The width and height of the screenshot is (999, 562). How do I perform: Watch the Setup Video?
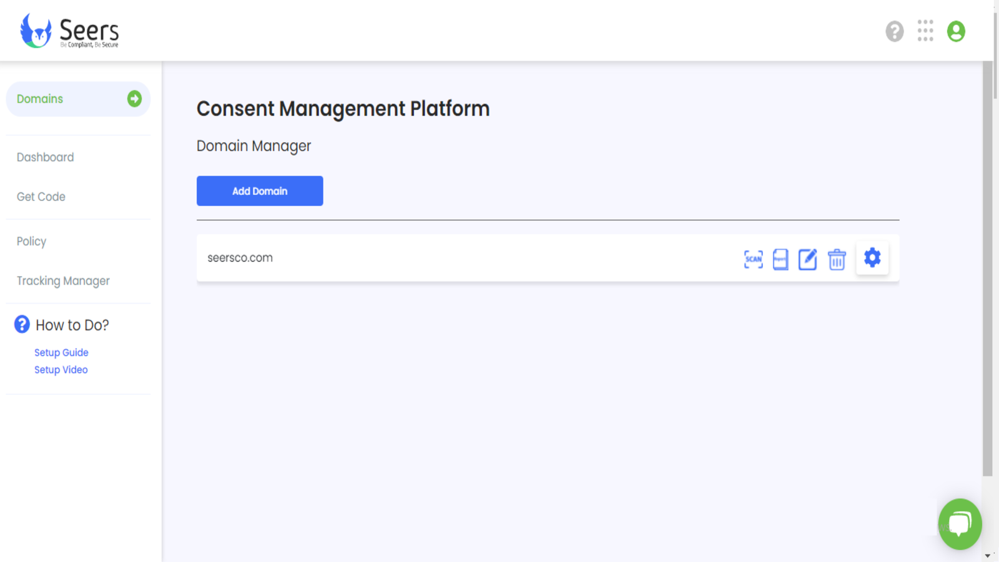tap(61, 369)
